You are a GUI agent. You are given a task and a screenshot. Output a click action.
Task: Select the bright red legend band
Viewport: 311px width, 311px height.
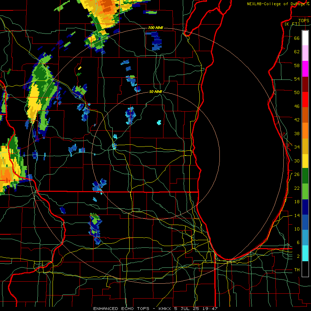tap(305, 100)
